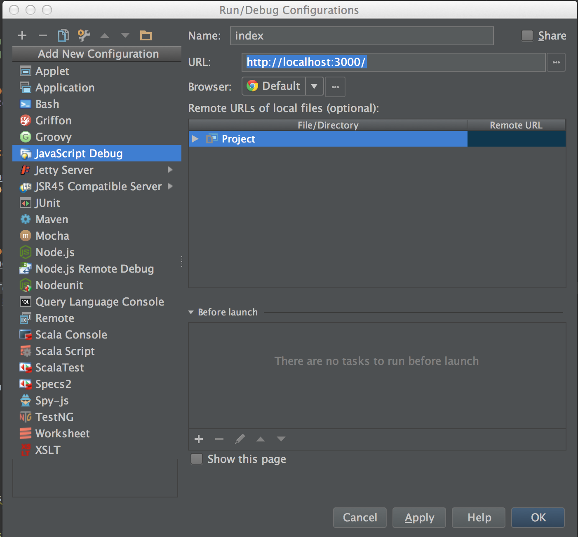Viewport: 578px width, 537px height.
Task: Click the URL browse ellipsis button
Action: click(x=556, y=63)
